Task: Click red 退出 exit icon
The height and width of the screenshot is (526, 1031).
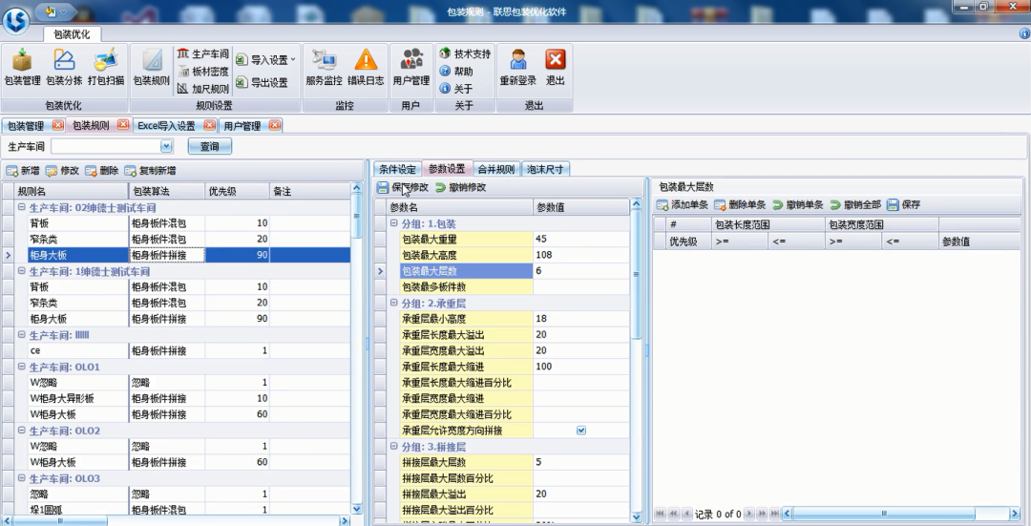Action: pos(556,68)
